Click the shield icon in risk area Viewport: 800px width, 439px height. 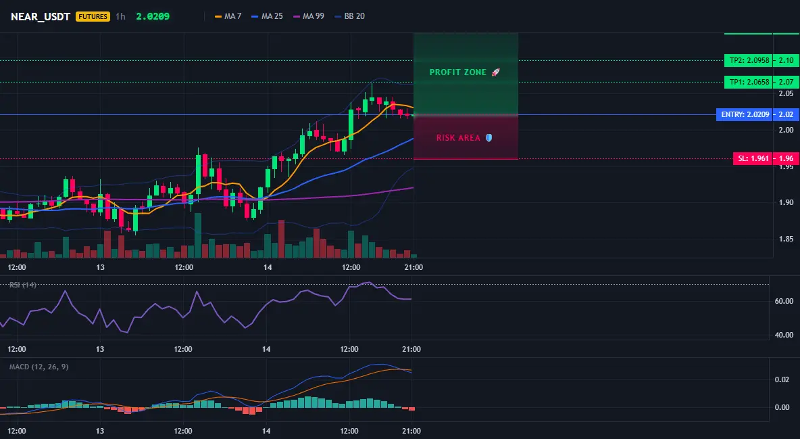[489, 137]
